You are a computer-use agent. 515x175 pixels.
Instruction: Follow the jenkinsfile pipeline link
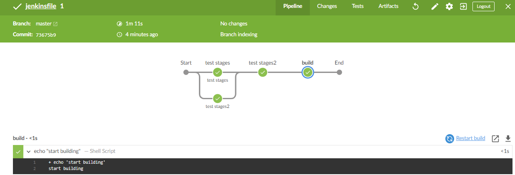click(x=41, y=7)
